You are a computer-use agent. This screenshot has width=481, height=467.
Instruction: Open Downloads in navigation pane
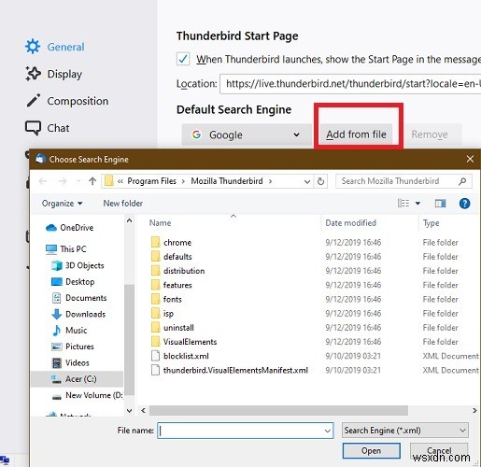click(78, 314)
